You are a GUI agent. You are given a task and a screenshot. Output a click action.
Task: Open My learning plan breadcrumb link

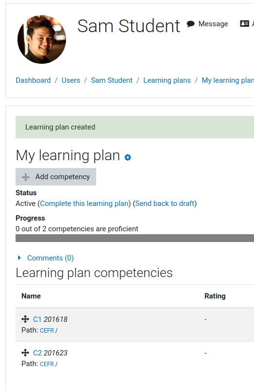(228, 80)
